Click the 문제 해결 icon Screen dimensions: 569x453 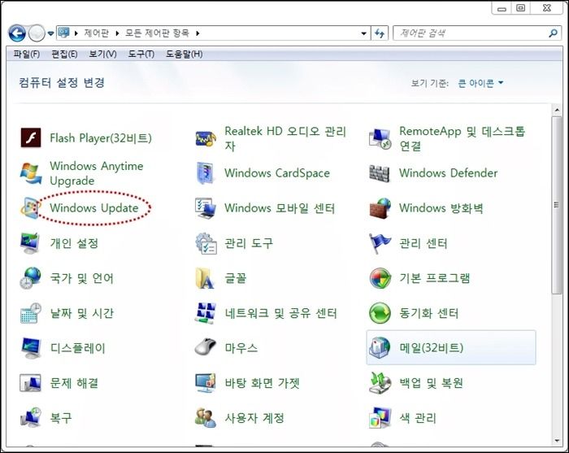[31, 383]
